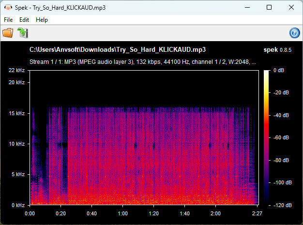Click the 15 kHz frequency label
The width and height of the screenshot is (303, 225).
pyautogui.click(x=16, y=113)
